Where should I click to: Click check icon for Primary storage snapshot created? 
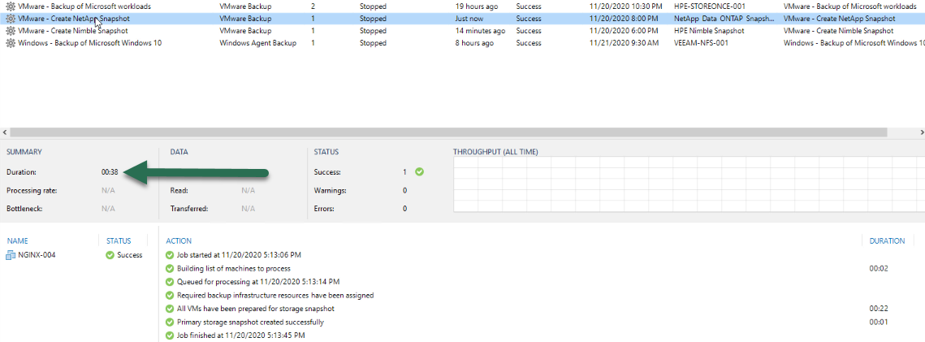170,323
